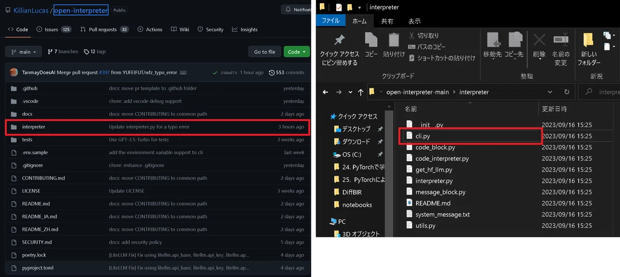
Task: Open 移動先 move-to dropdown
Action: click(x=492, y=45)
